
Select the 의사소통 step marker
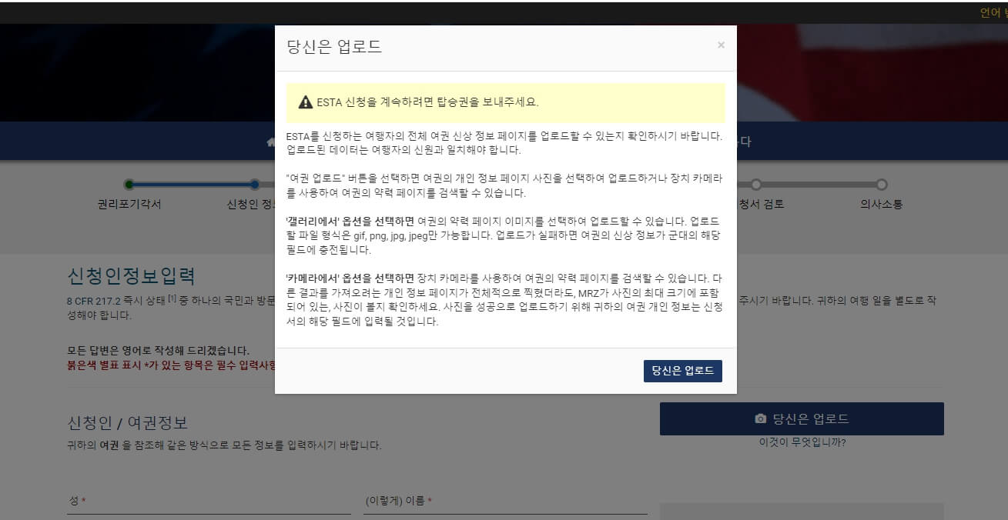[x=880, y=185]
